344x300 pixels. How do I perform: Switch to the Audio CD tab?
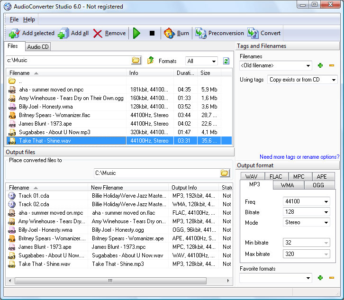click(x=38, y=46)
